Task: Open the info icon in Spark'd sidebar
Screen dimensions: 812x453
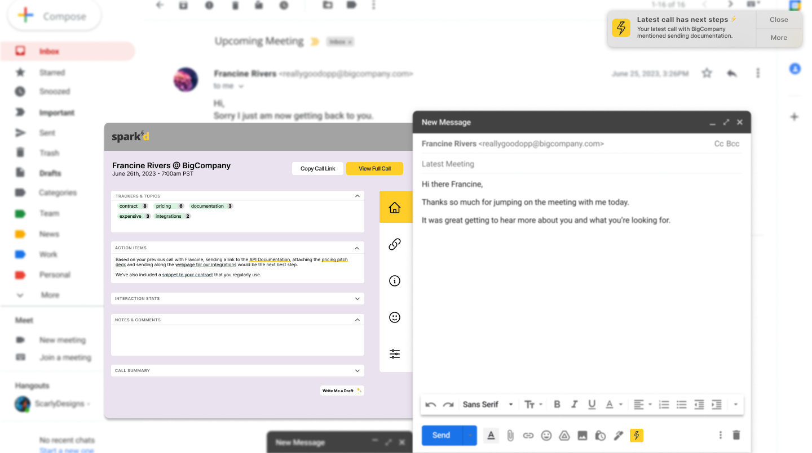Action: pos(395,281)
